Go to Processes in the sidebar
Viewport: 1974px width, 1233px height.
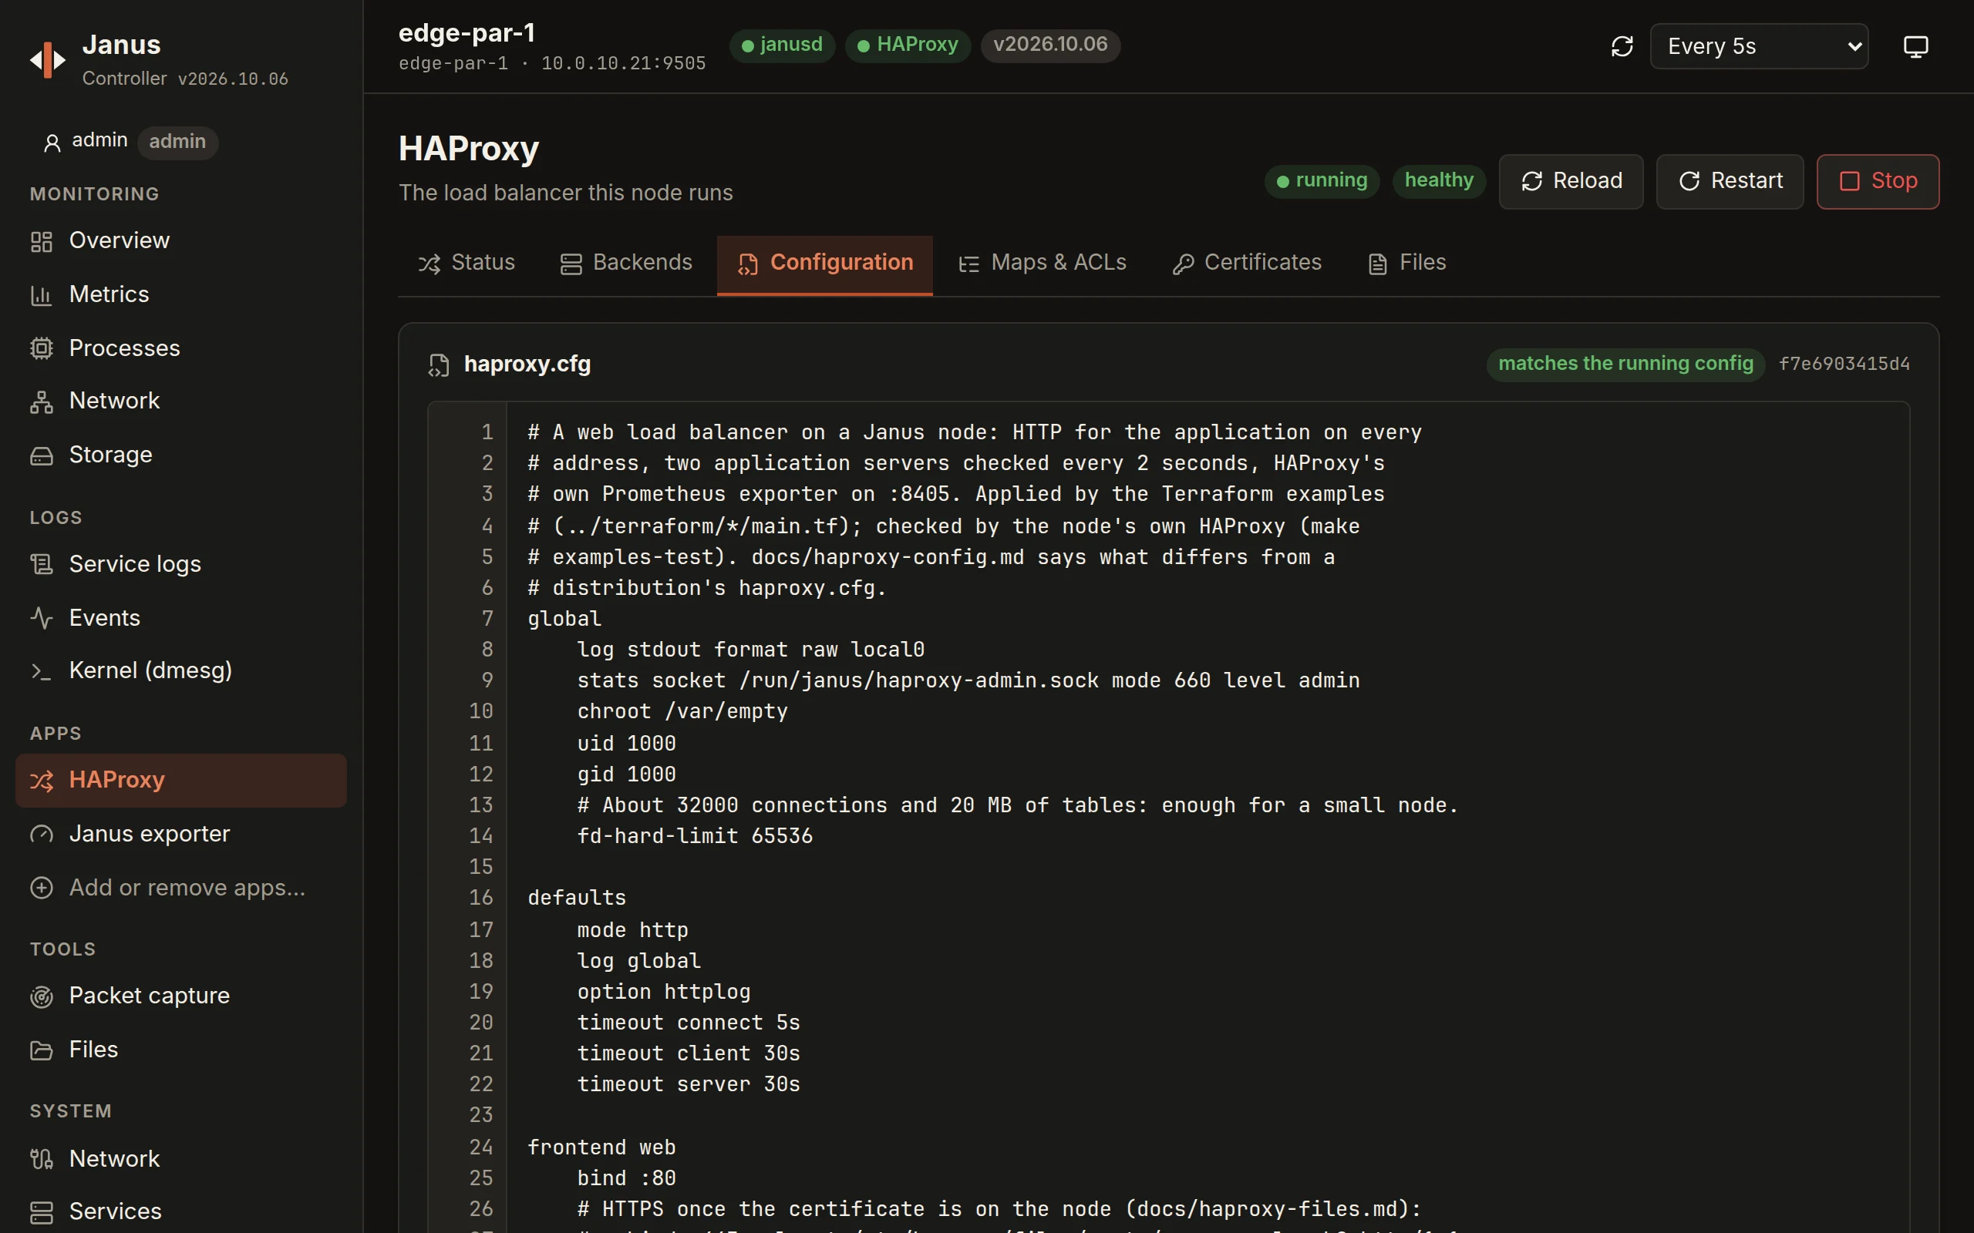coord(181,348)
